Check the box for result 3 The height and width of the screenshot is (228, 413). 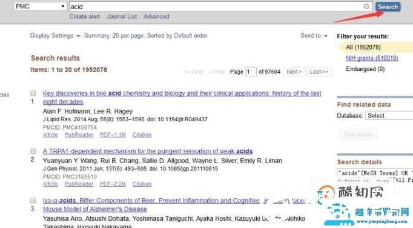[x=33, y=200]
